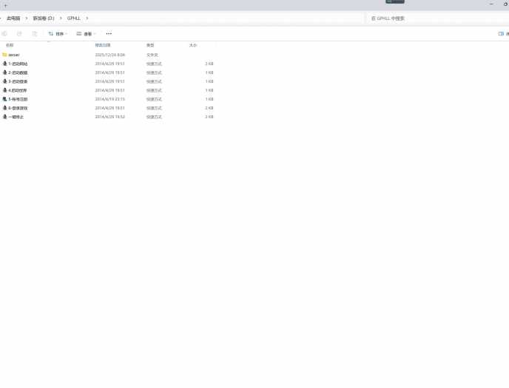Sort by 名称 column header
The image size is (509, 388).
coord(10,45)
